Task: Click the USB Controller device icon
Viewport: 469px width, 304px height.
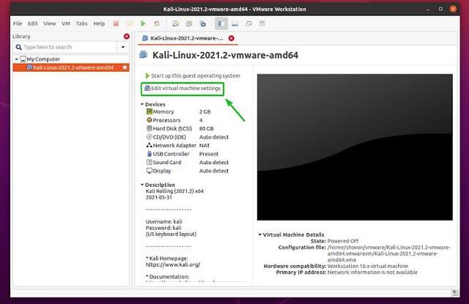Action: [149, 154]
